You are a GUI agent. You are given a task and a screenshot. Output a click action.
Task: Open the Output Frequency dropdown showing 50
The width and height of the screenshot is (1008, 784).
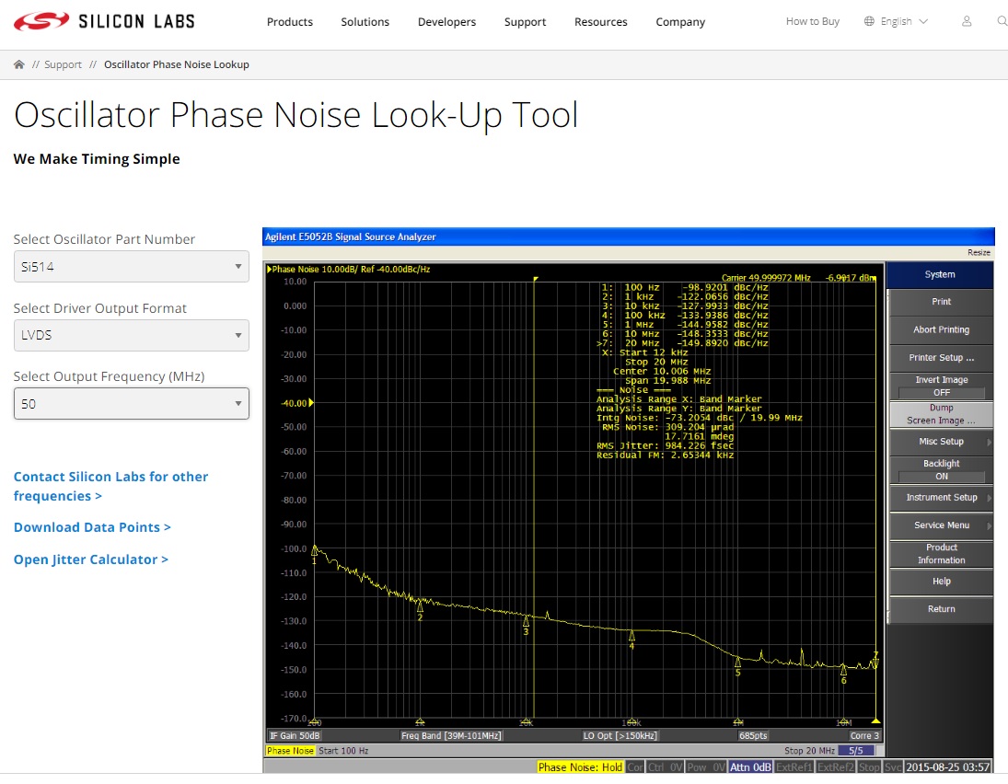click(131, 404)
